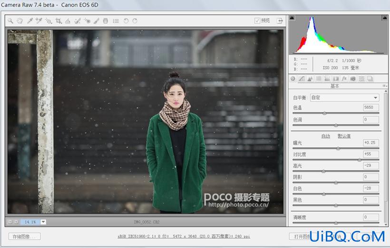Click the portrait photo in the preview area

click(x=146, y=122)
